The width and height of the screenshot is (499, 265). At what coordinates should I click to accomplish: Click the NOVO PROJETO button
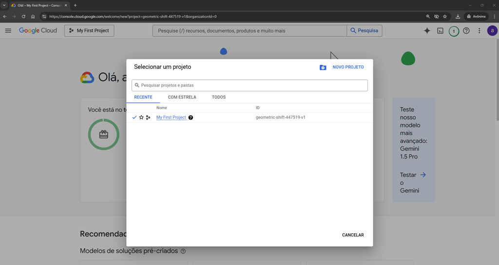click(x=348, y=67)
